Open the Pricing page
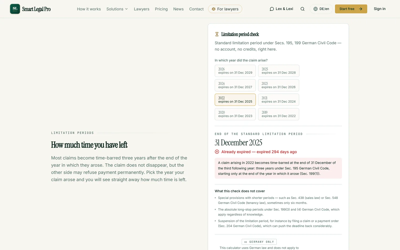Viewport: 400px width, 250px height. pos(161,9)
